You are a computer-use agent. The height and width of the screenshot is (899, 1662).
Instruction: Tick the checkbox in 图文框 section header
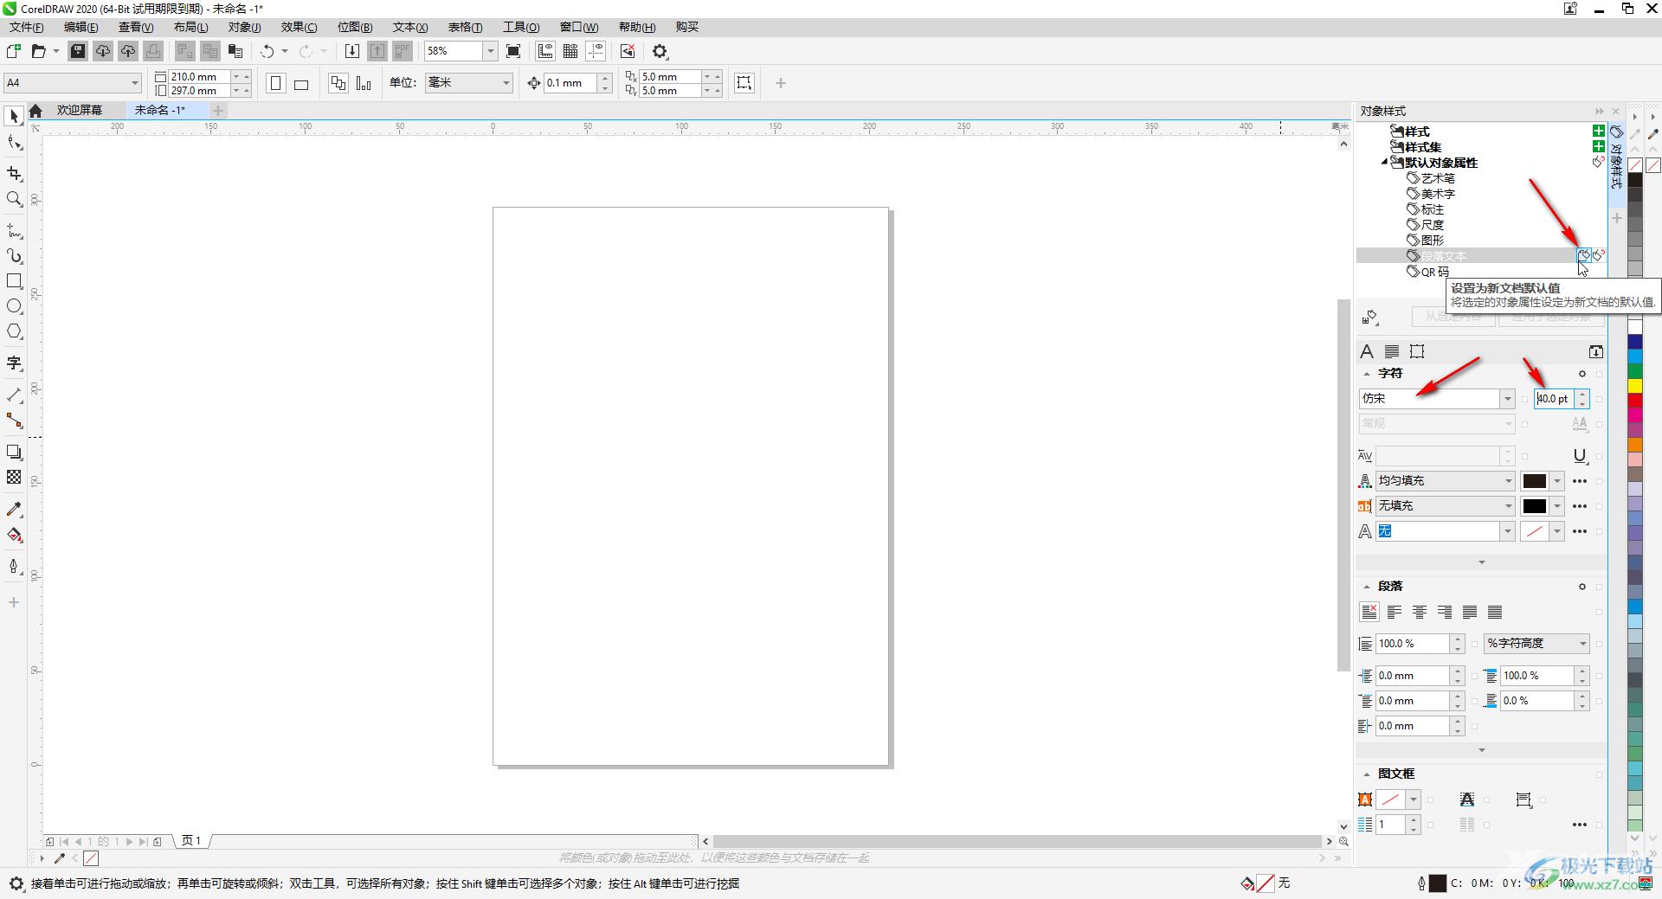click(1599, 774)
